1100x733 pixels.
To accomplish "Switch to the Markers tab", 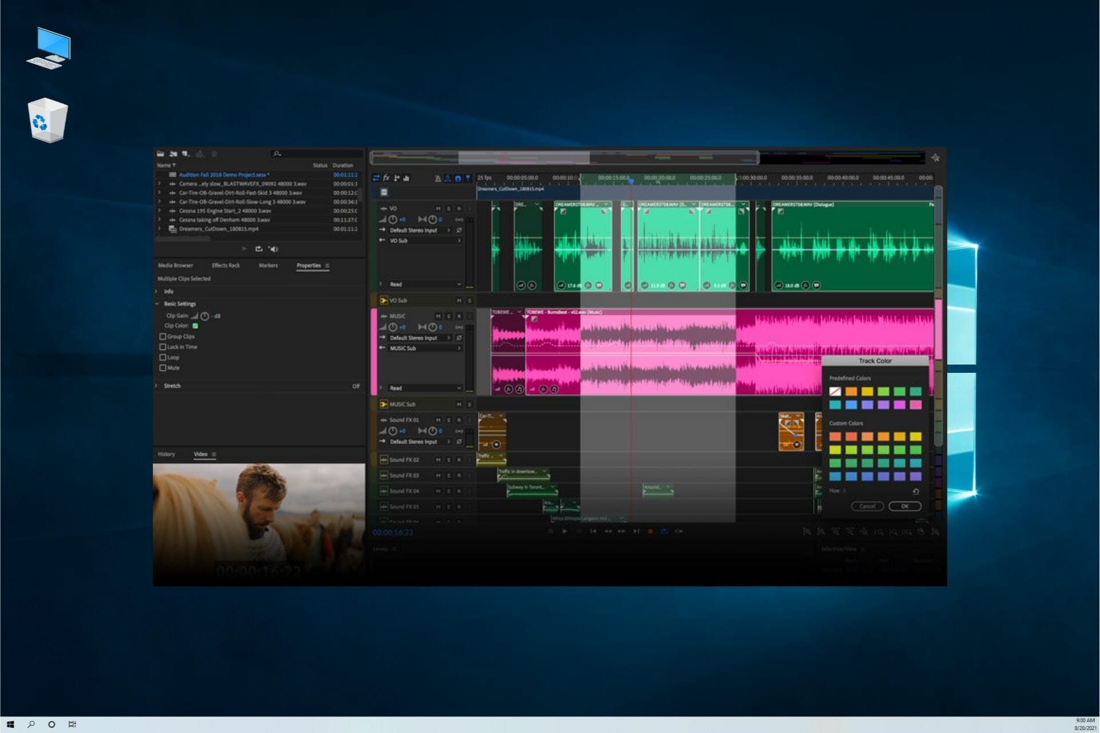I will [x=268, y=266].
